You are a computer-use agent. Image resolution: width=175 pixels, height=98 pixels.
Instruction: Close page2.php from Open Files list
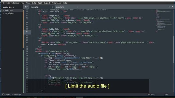coord(4,13)
